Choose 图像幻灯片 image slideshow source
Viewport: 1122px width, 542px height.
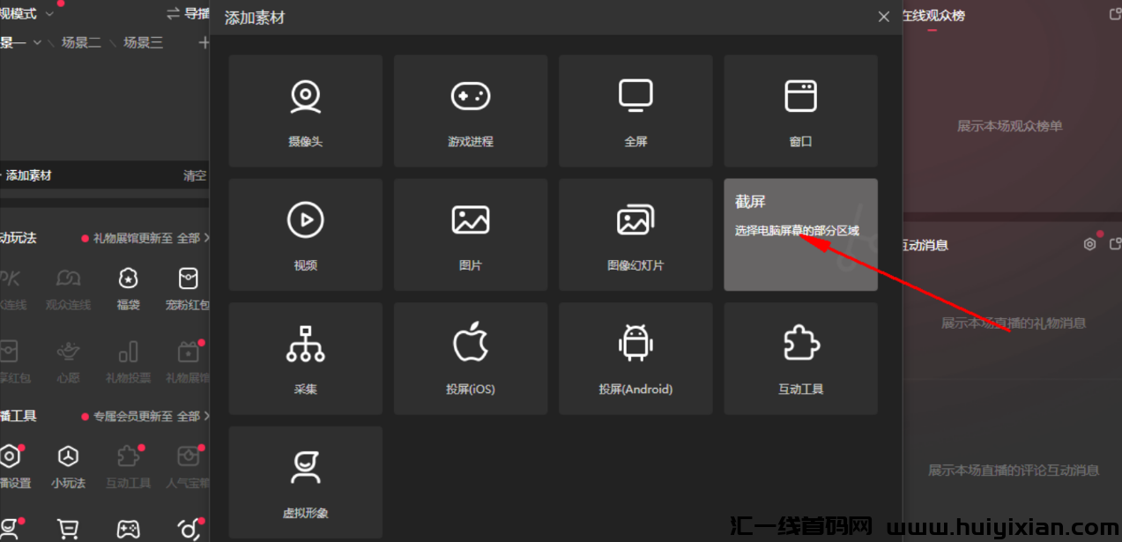tap(635, 234)
